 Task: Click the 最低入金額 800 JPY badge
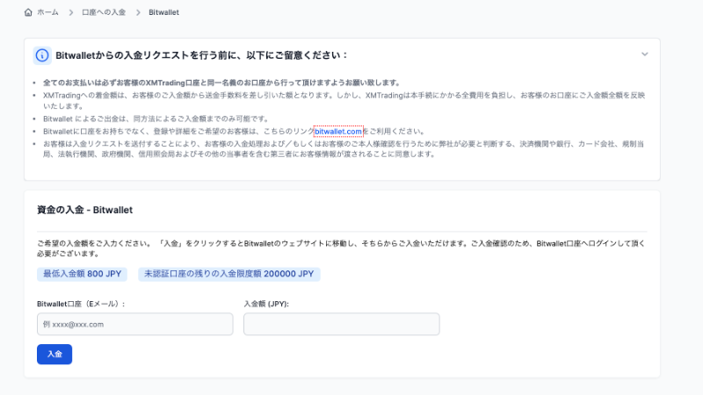(82, 274)
